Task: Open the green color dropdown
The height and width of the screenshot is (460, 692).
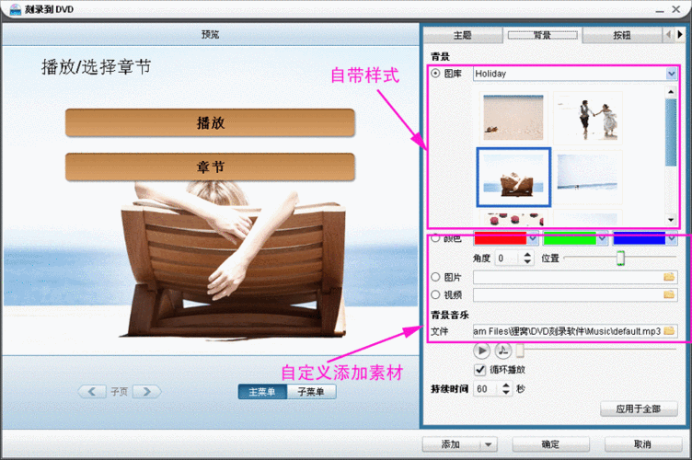Action: click(602, 238)
